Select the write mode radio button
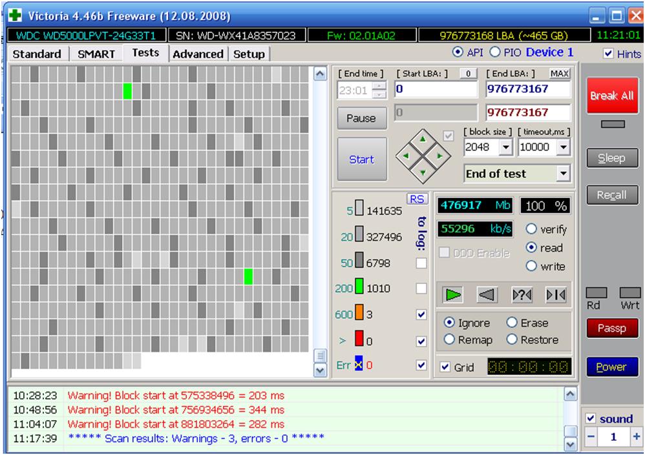This screenshot has height=455, width=645. pyautogui.click(x=531, y=266)
